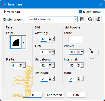
Task: Decrease the Tiefe value with down arrow
Action: point(50,53)
